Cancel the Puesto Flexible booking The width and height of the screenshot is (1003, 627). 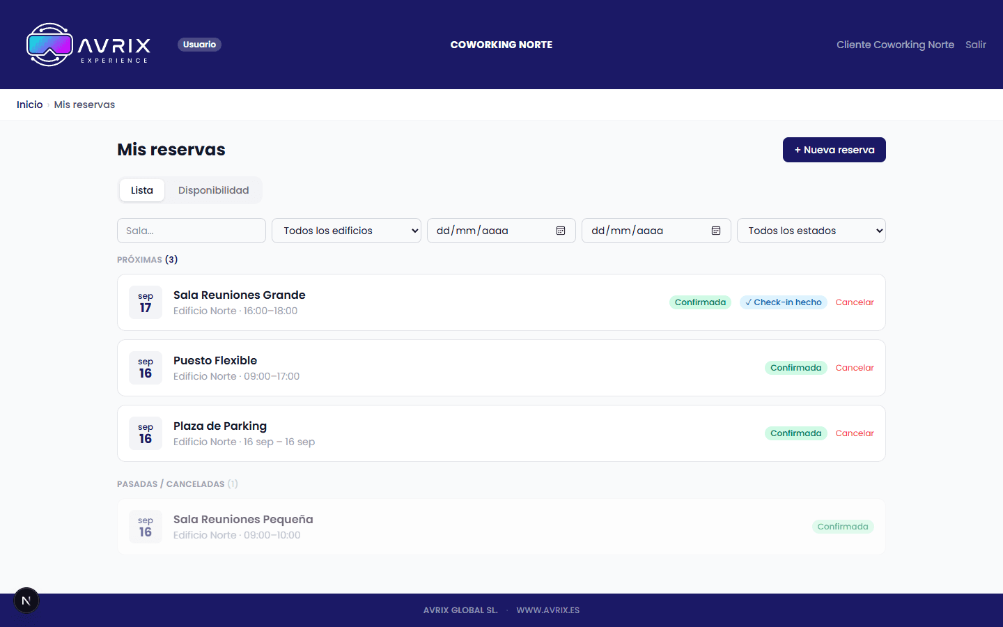click(855, 368)
